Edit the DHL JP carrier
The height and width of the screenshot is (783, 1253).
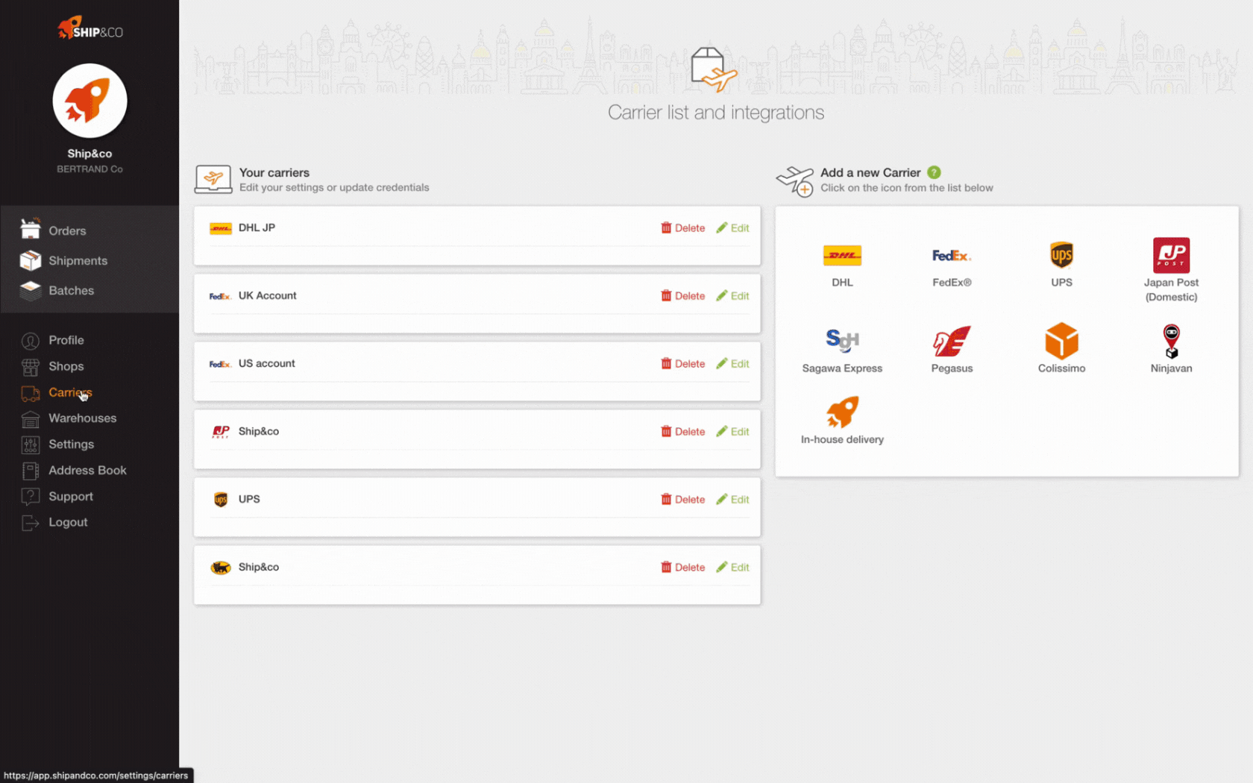point(732,228)
